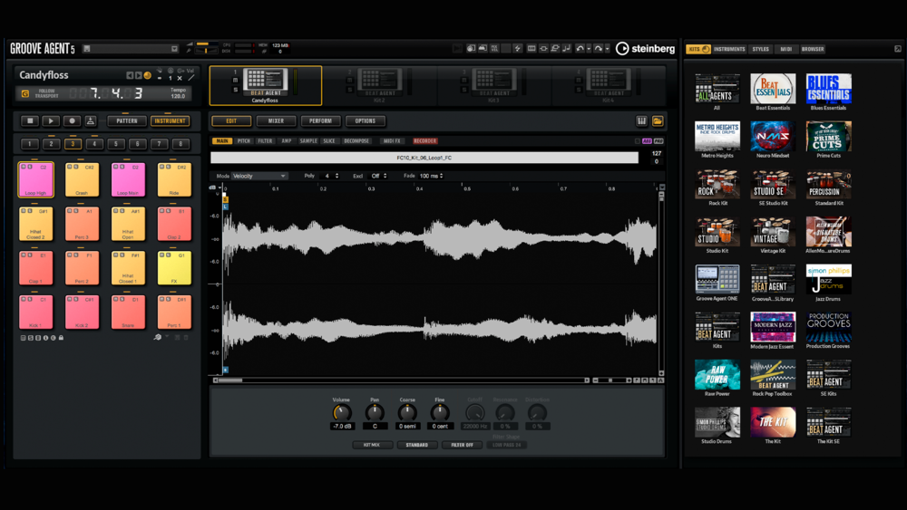
Task: Toggle Follow Transport G icon
Action: (24, 93)
